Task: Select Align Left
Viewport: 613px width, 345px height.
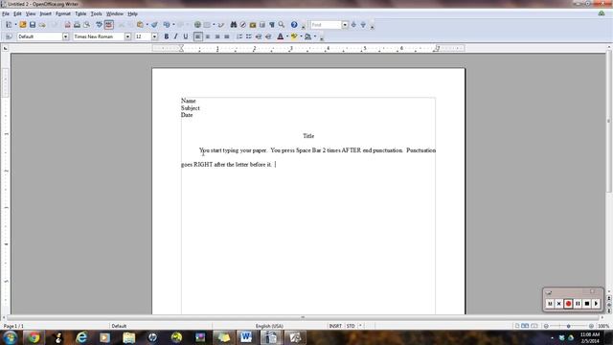Action: [198, 36]
